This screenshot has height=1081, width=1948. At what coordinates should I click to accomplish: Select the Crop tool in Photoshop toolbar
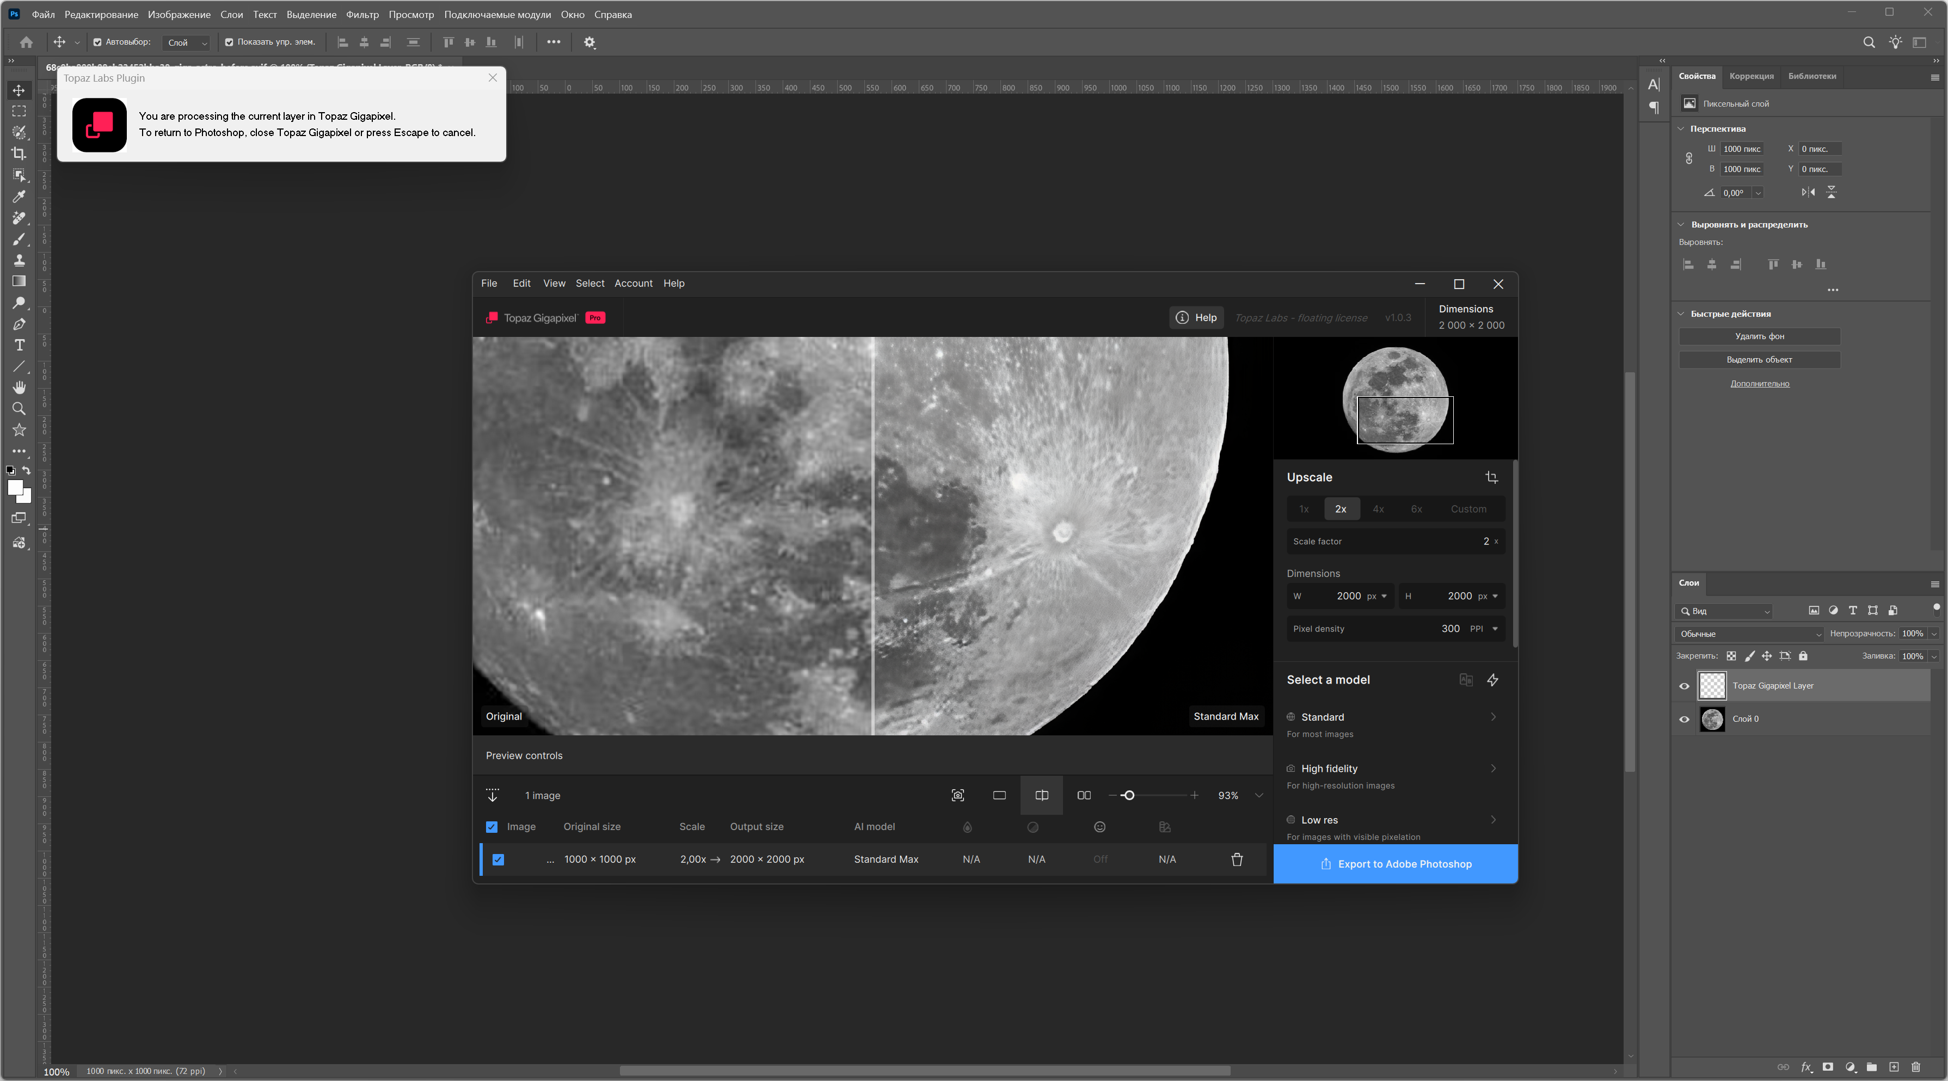(19, 153)
